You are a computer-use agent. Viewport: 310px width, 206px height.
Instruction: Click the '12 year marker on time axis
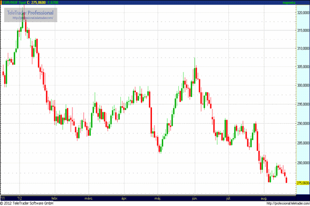[x=20, y=198]
